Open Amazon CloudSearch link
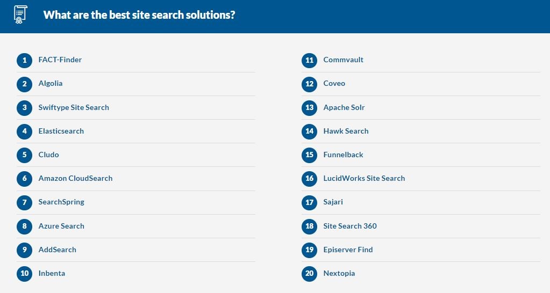 click(75, 178)
